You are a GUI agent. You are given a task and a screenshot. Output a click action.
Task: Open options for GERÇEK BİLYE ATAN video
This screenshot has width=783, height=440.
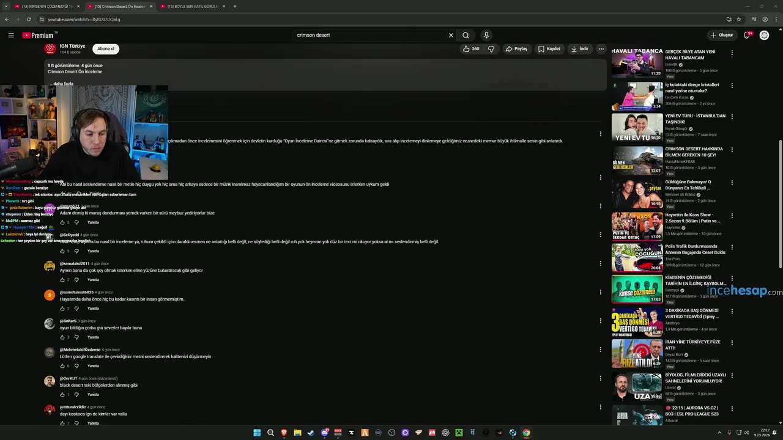tap(732, 53)
